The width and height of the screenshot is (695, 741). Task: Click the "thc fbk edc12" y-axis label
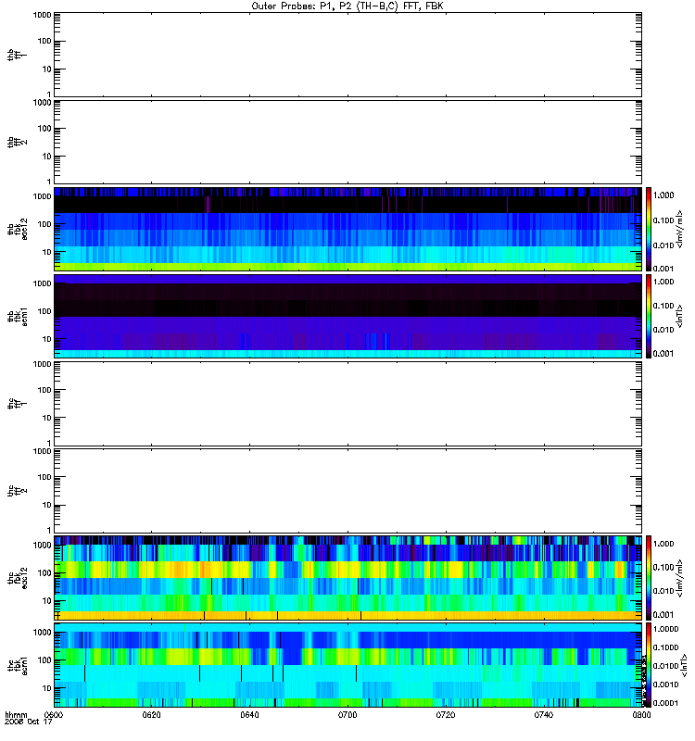tap(17, 578)
